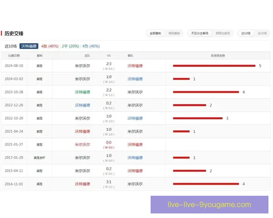Switch to the 相同赛制 filter option

(x=174, y=33)
